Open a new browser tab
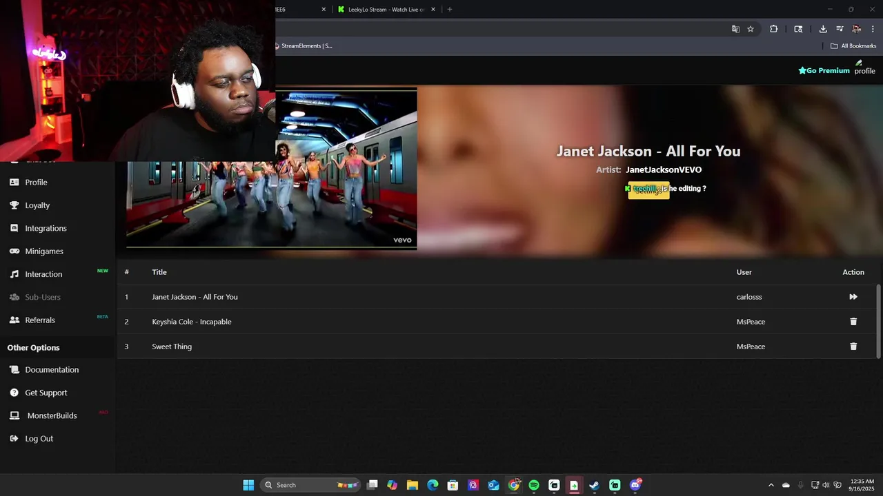Image resolution: width=883 pixels, height=496 pixels. click(x=450, y=10)
